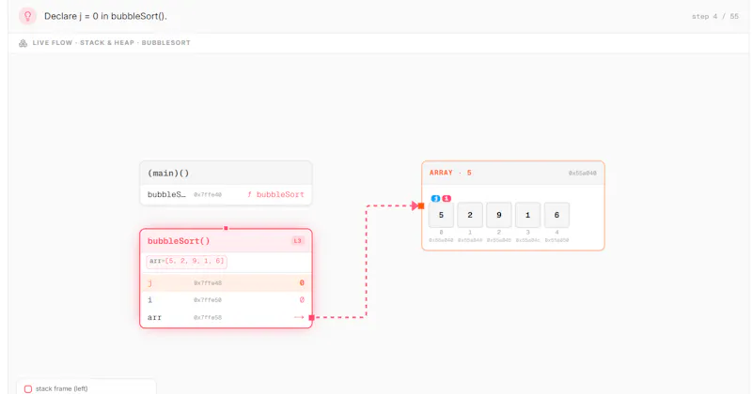Toggle the stack frame (left) legend box
752x394 pixels.
click(28, 388)
